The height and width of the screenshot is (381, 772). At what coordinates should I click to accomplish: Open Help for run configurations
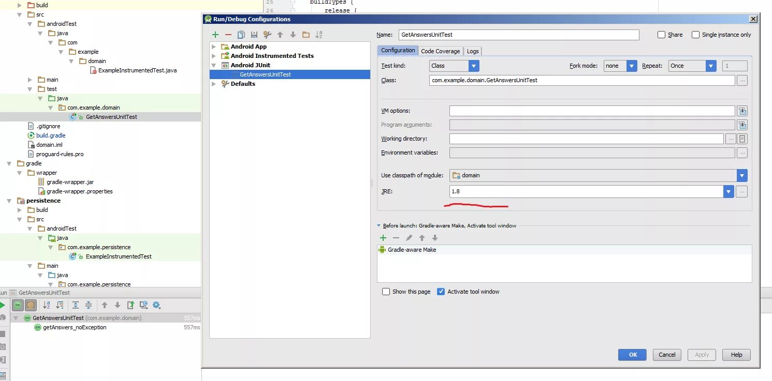[x=736, y=355]
